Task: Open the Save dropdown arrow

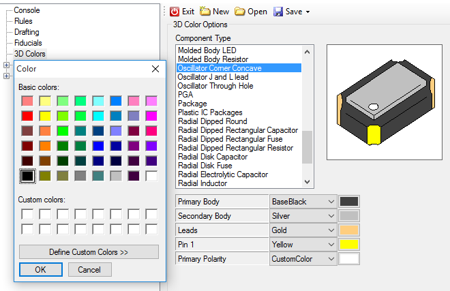Action: click(x=307, y=12)
